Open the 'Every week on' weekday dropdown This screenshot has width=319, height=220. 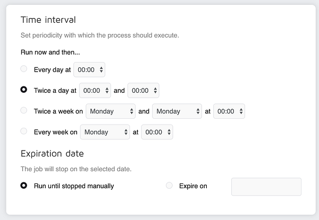coord(105,132)
